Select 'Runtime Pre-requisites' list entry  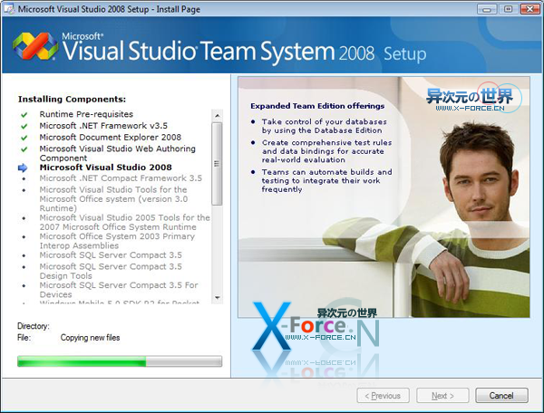click(86, 114)
